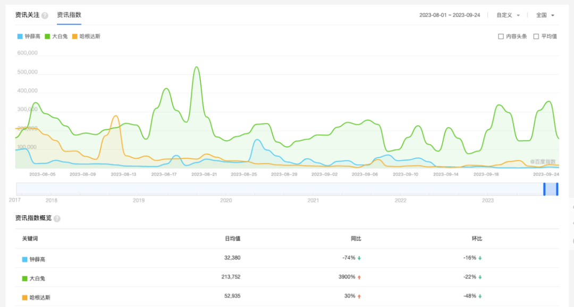Click the green down arrow beside -48%
The width and height of the screenshot is (574, 307).
[480, 296]
